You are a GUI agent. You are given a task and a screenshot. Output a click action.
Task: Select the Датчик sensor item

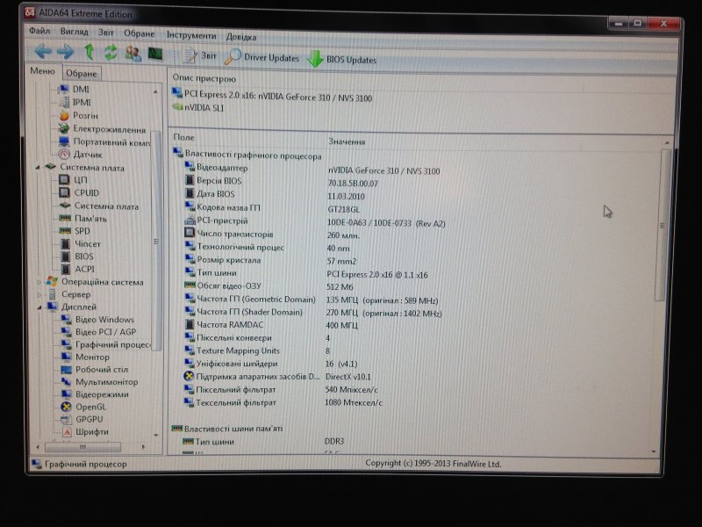click(x=87, y=155)
